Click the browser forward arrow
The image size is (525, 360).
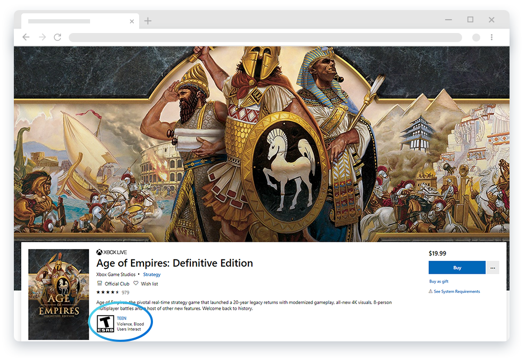click(42, 37)
